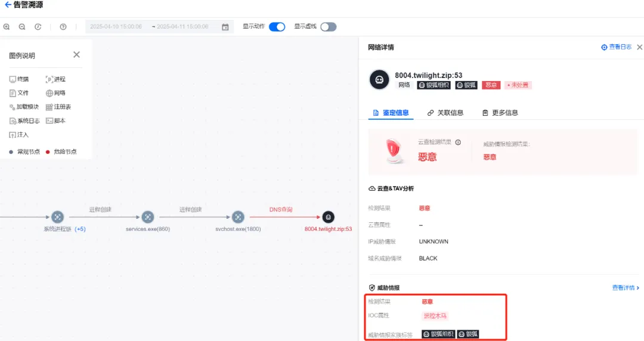Click the zoom in magnifier icon

pos(7,27)
